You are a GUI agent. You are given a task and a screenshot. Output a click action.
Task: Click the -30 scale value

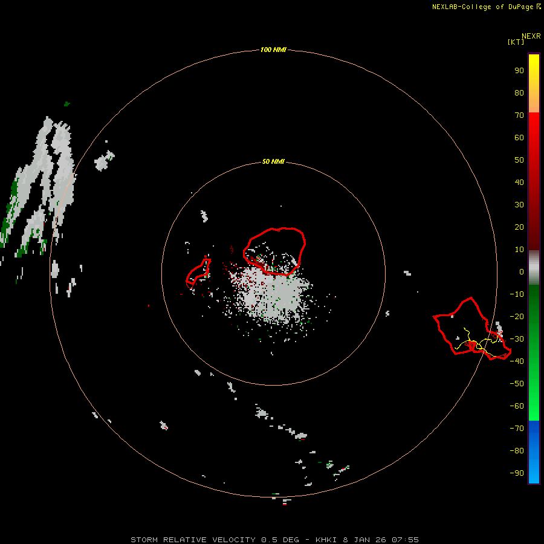[x=517, y=339]
